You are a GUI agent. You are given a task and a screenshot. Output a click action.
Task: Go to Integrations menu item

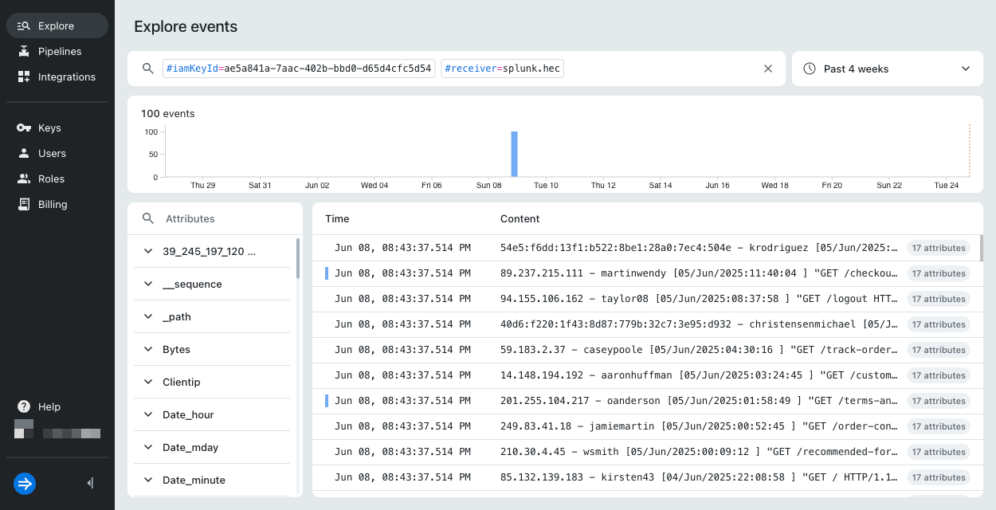click(x=57, y=76)
